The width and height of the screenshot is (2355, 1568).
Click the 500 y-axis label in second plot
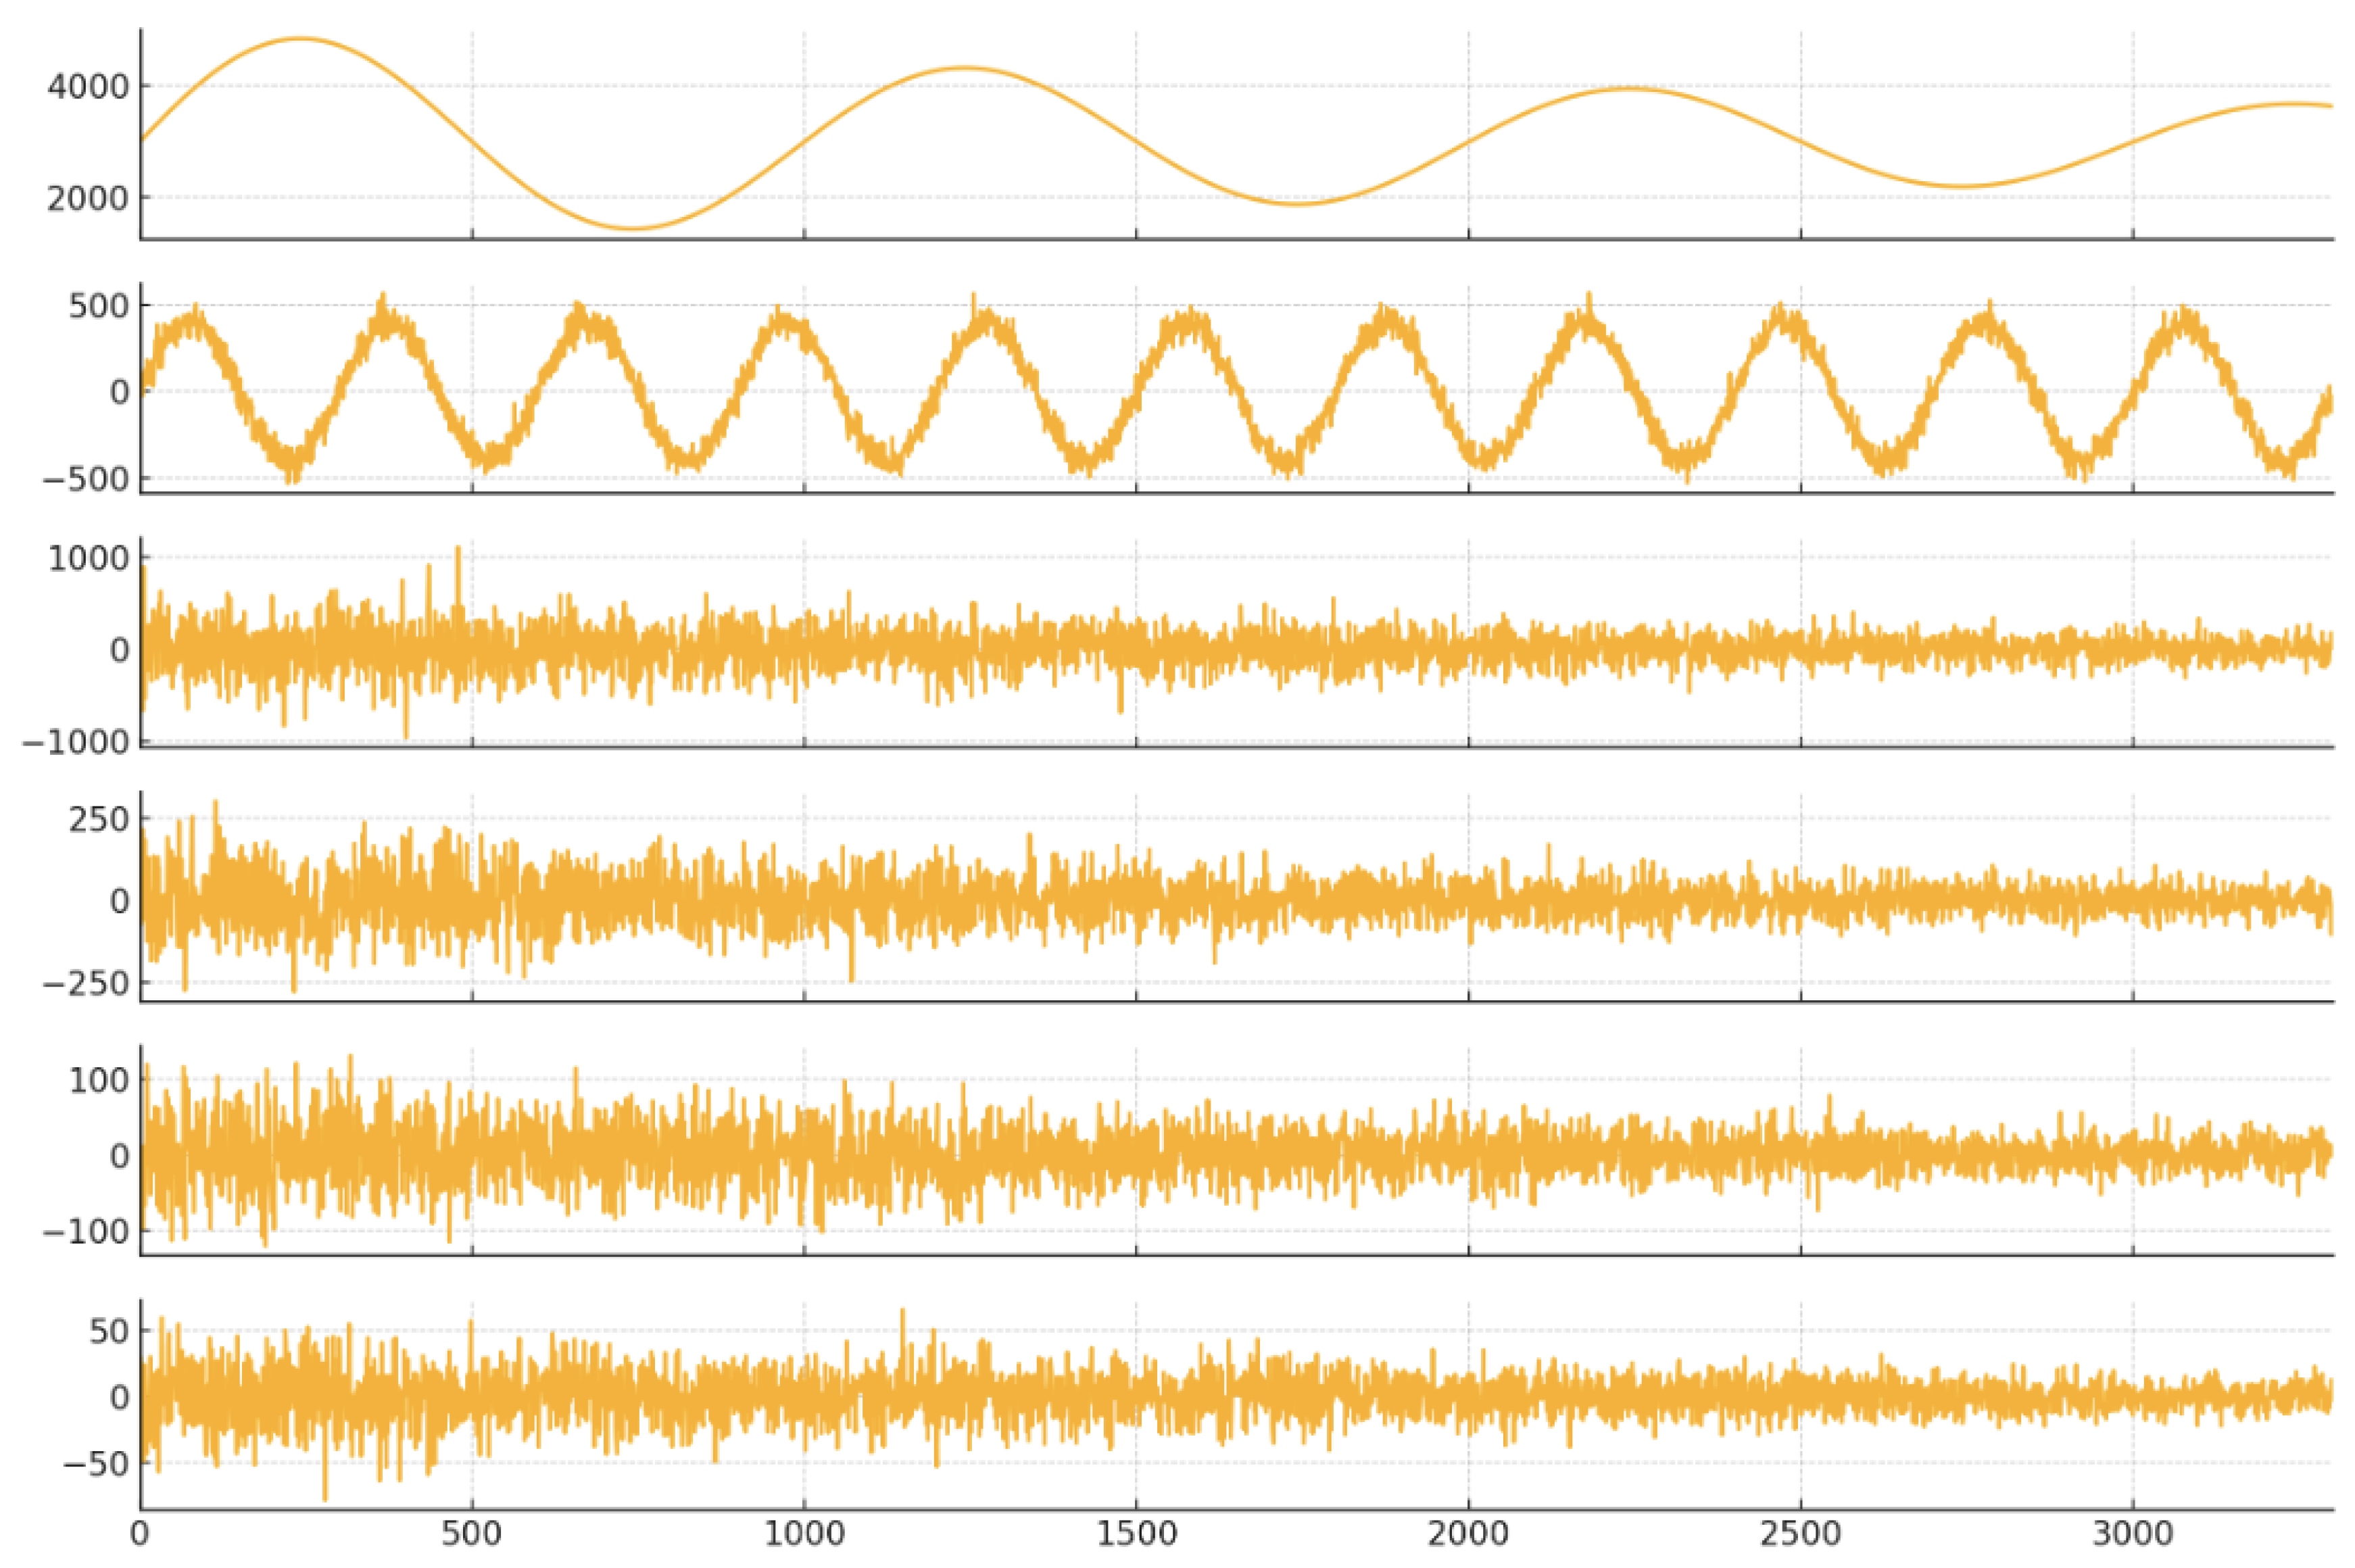click(x=99, y=306)
